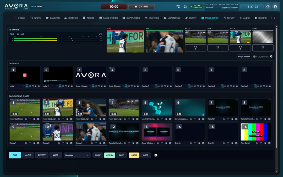Expand more tabs with the right chevron
Screen dimensions: 283x177
(275, 18)
